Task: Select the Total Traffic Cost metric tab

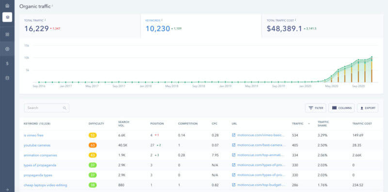Action: (x=322, y=26)
